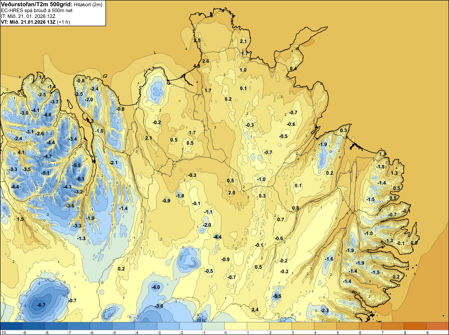The height and width of the screenshot is (335, 449).
Task: Click the 0.4 temperature value
Action: pyautogui.click(x=293, y=69)
